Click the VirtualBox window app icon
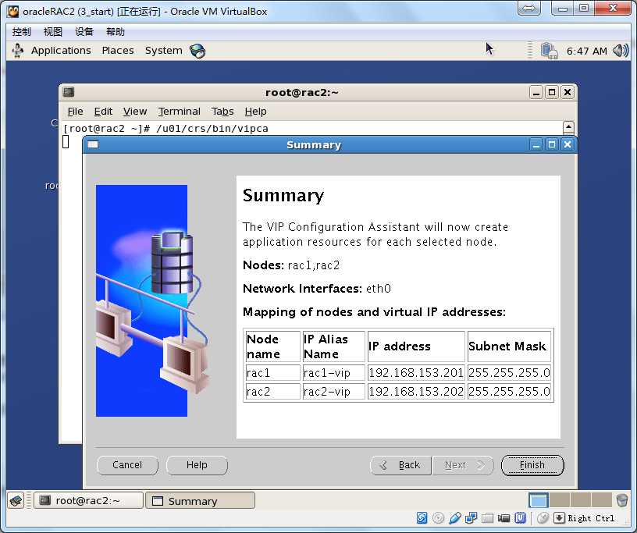This screenshot has width=637, height=533. (13, 12)
